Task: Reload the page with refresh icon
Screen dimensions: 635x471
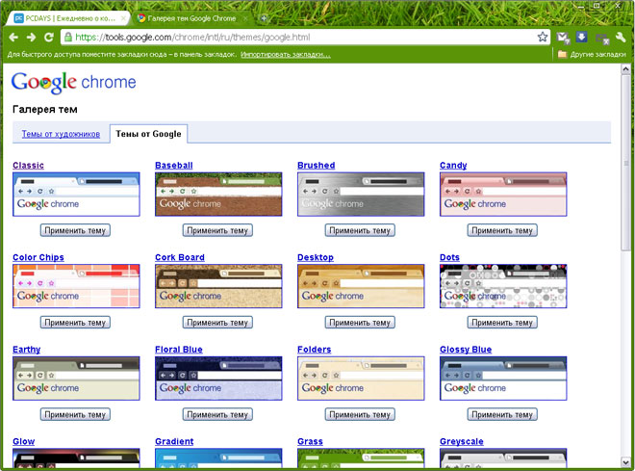Action: [49, 38]
